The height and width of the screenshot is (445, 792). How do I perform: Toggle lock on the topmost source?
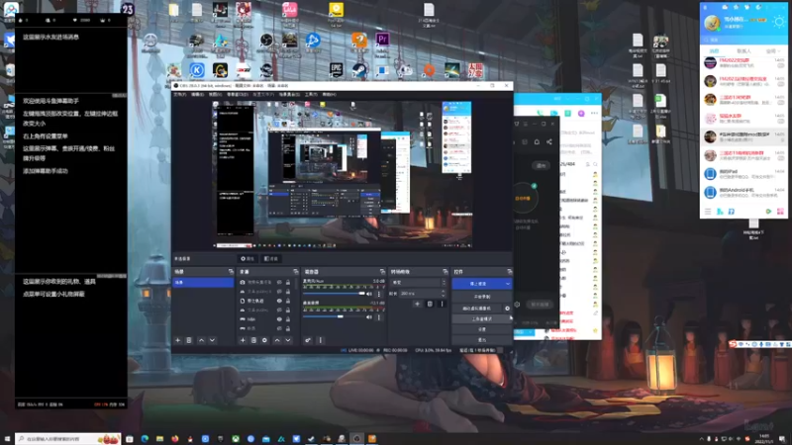(288, 282)
